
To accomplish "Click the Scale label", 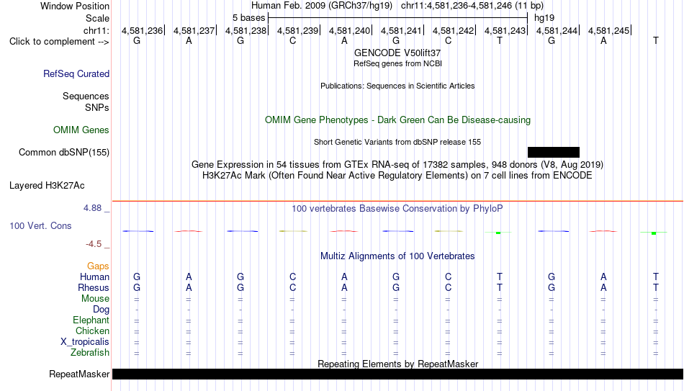I will point(97,18).
